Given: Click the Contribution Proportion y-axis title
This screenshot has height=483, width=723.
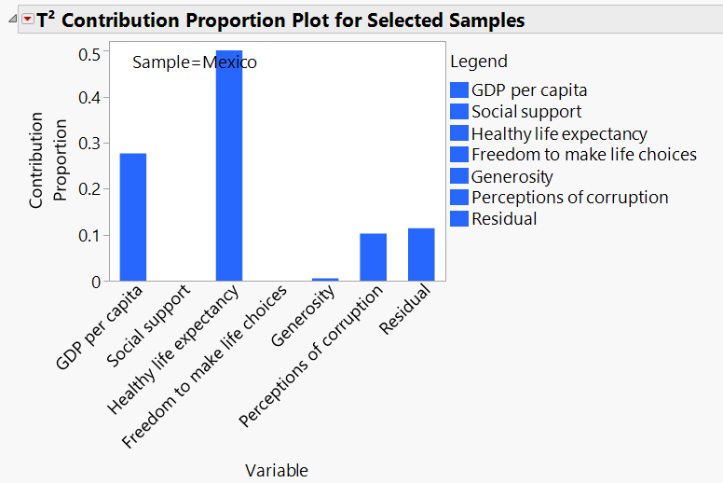Looking at the screenshot, I should [x=48, y=159].
